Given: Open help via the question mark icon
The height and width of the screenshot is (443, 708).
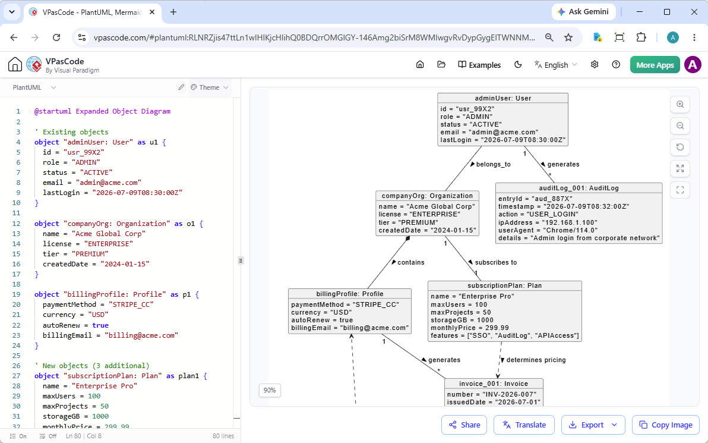Looking at the screenshot, I should pyautogui.click(x=616, y=65).
